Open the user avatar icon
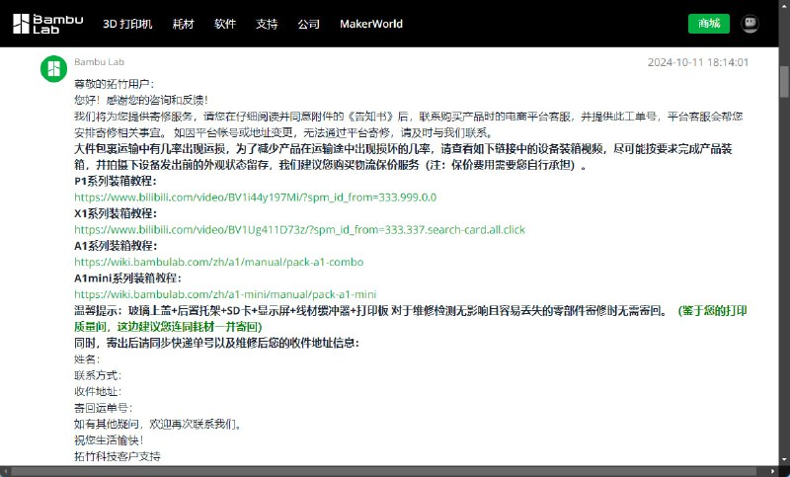This screenshot has width=790, height=477. pyautogui.click(x=750, y=23)
